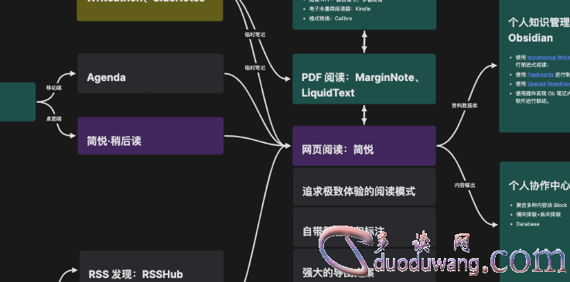Open the Spaced Repetition link
The width and height of the screenshot is (570, 282).
[548, 84]
